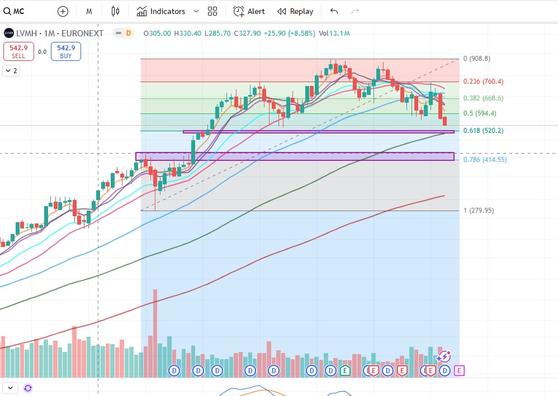Click the undo arrow in the toolbar
This screenshot has height=396, width=558.
334,11
